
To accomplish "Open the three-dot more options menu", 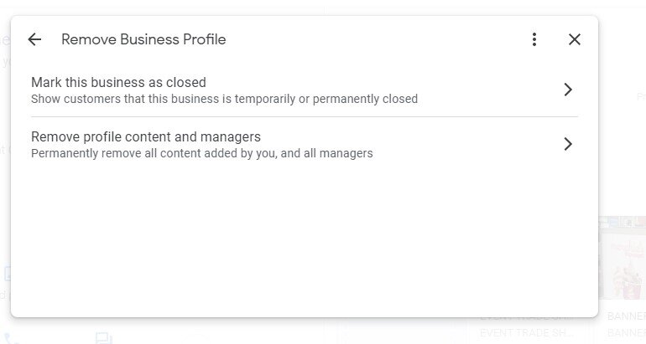I will click(x=534, y=39).
